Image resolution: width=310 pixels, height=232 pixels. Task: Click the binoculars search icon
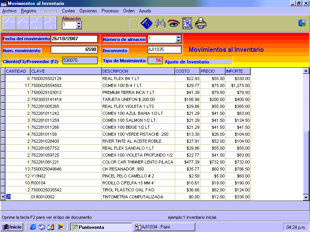tap(160, 24)
